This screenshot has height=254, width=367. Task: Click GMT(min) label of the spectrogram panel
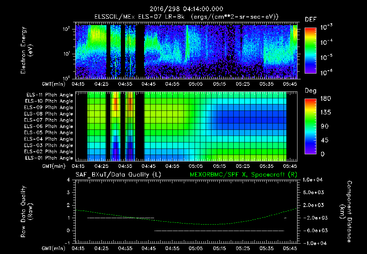click(x=53, y=84)
